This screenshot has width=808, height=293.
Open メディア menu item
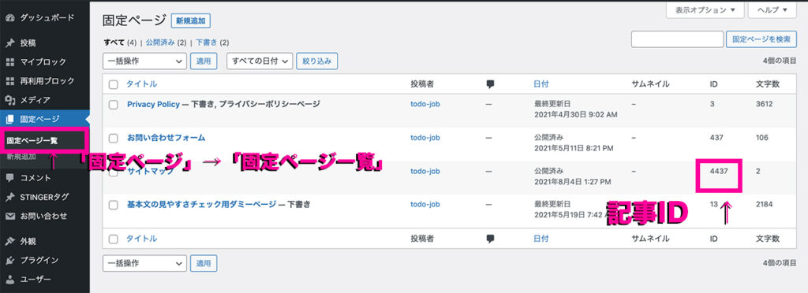coord(35,100)
